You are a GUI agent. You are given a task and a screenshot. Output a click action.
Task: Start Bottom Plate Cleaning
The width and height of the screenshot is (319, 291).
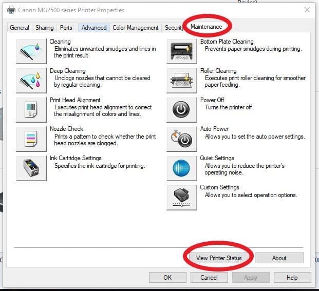[182, 51]
